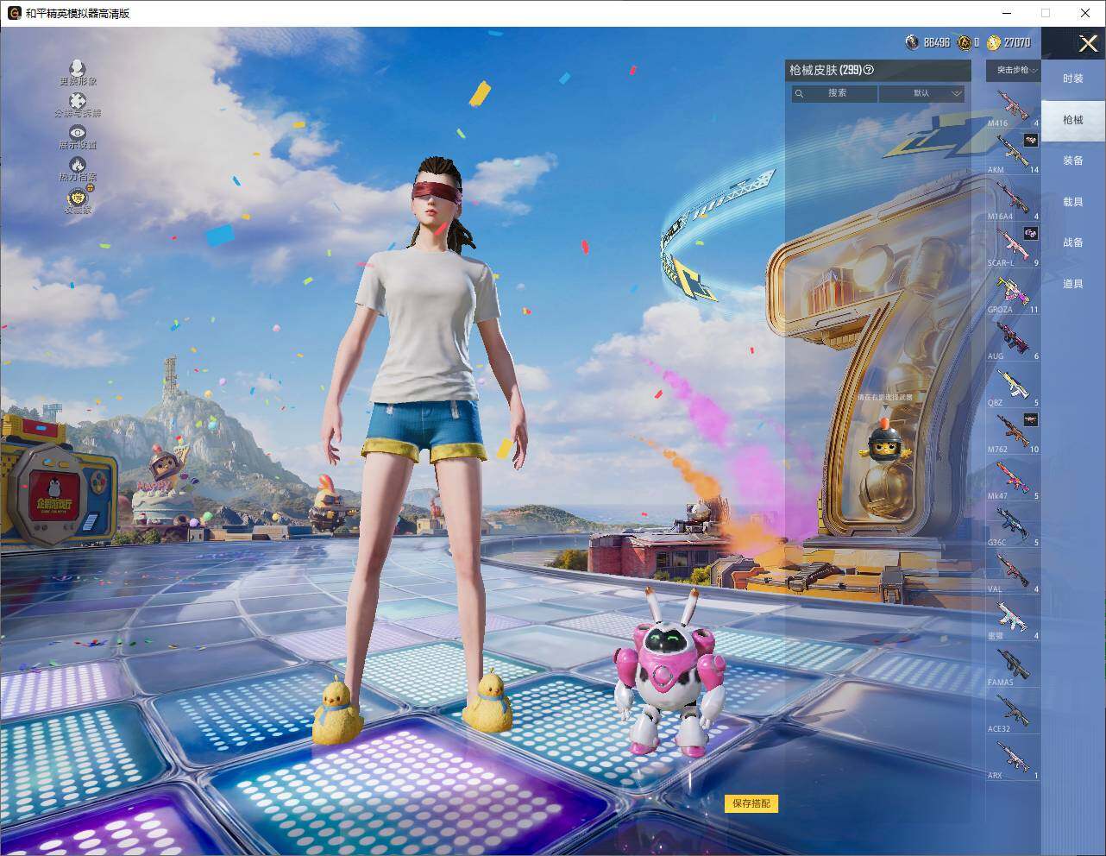The image size is (1106, 856).
Task: Expand the 突击步枪 weapon category dropdown
Action: pyautogui.click(x=1013, y=70)
